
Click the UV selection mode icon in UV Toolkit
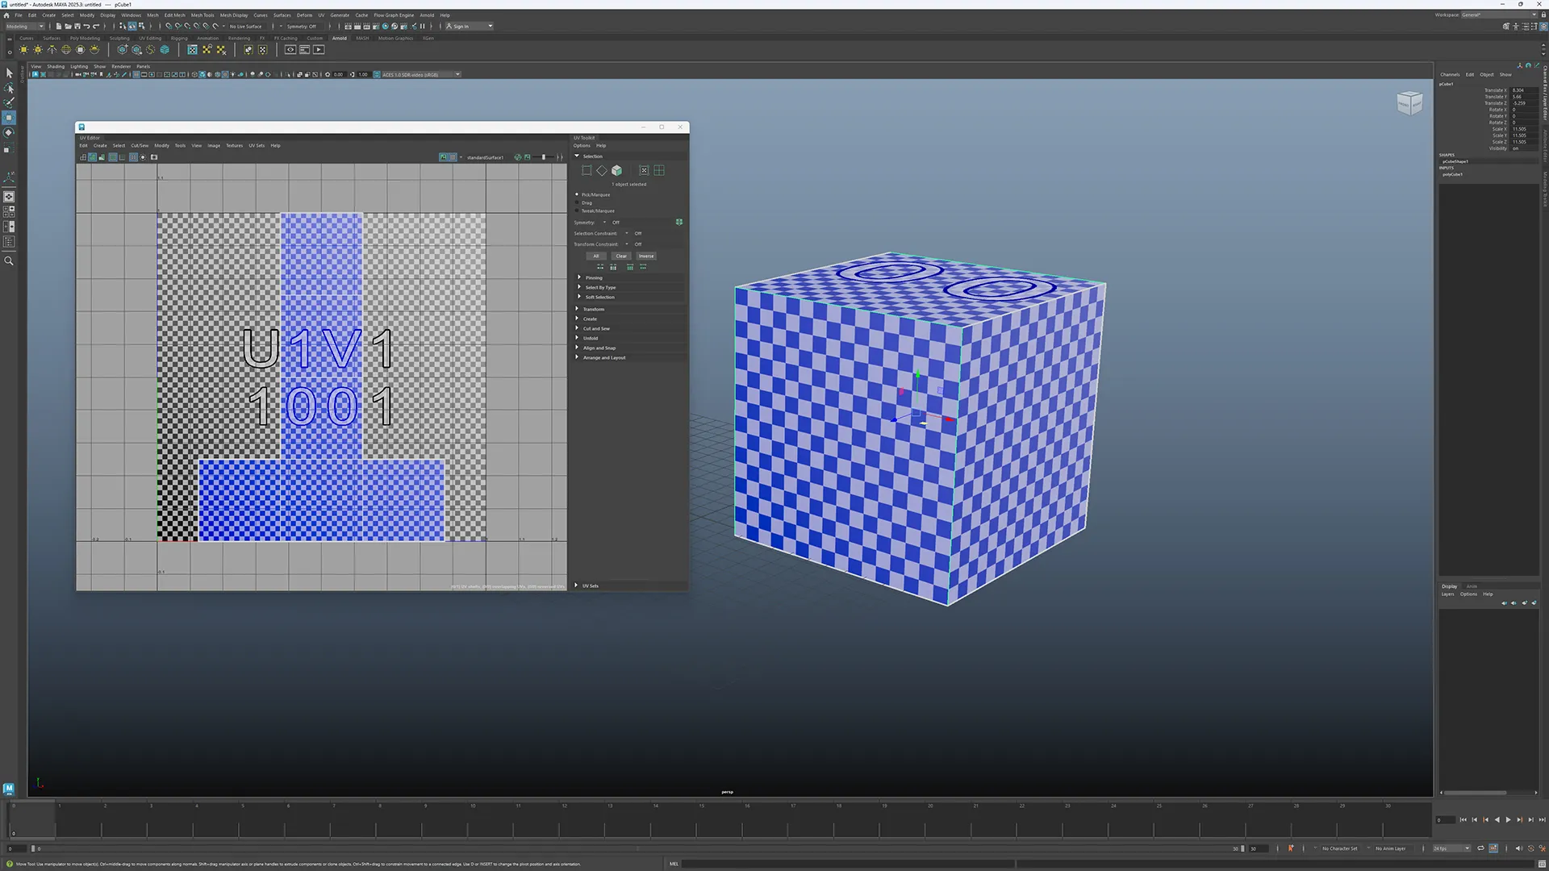[x=644, y=170]
